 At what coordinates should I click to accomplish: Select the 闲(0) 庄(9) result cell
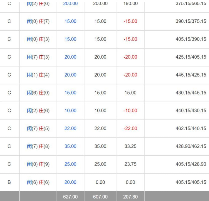(x=38, y=164)
